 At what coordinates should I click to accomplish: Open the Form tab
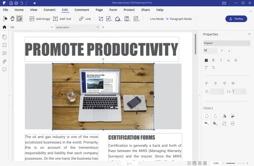pyautogui.click(x=113, y=10)
